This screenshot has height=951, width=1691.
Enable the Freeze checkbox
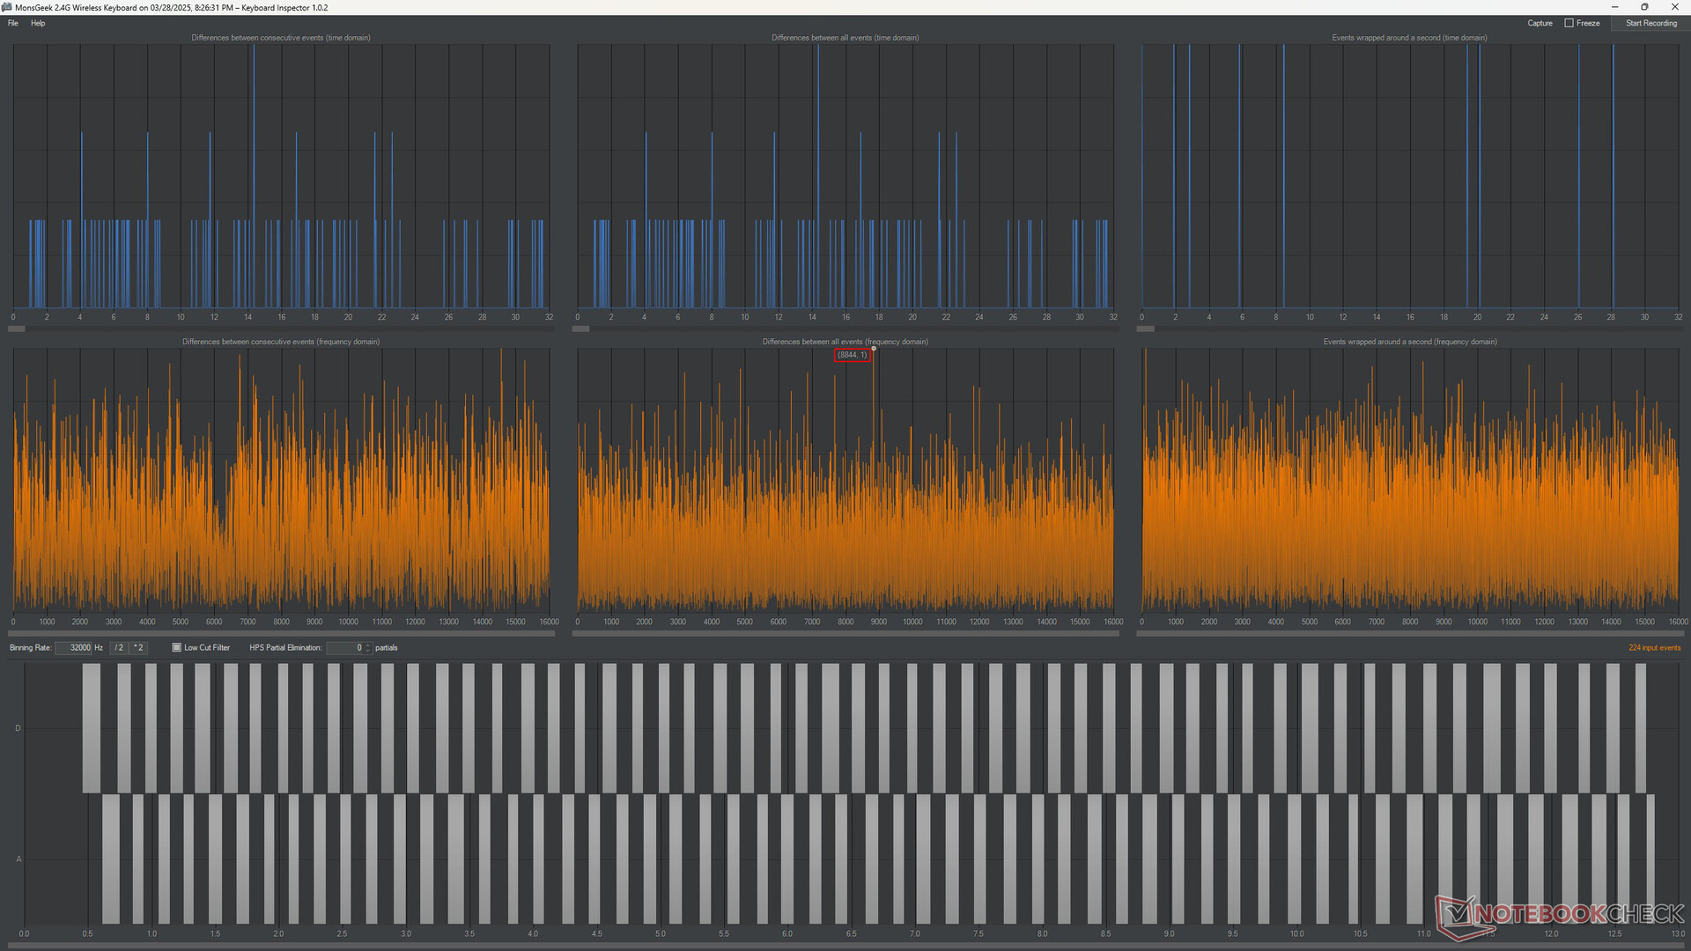coord(1569,23)
